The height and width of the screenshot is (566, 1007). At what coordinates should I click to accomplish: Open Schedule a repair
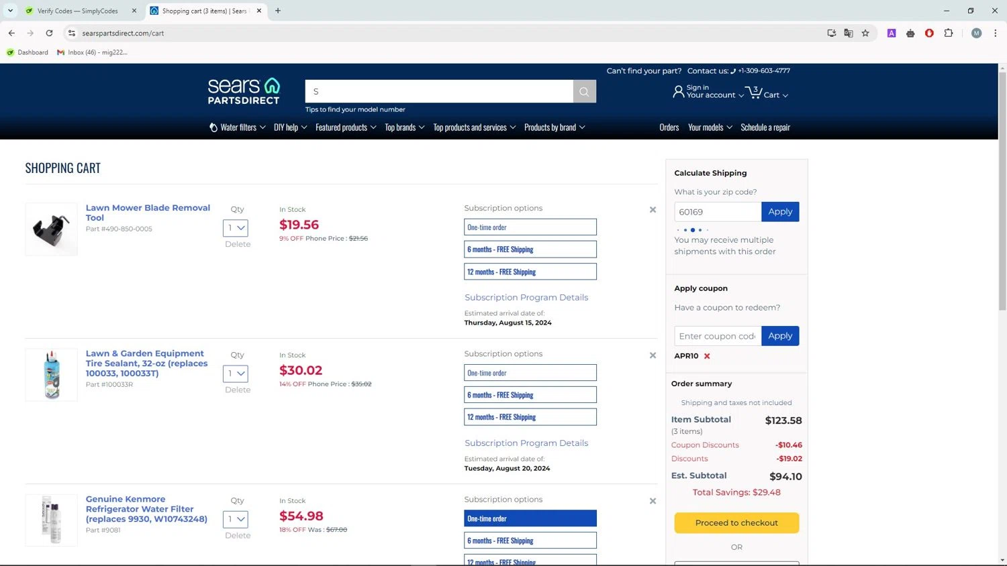765,127
